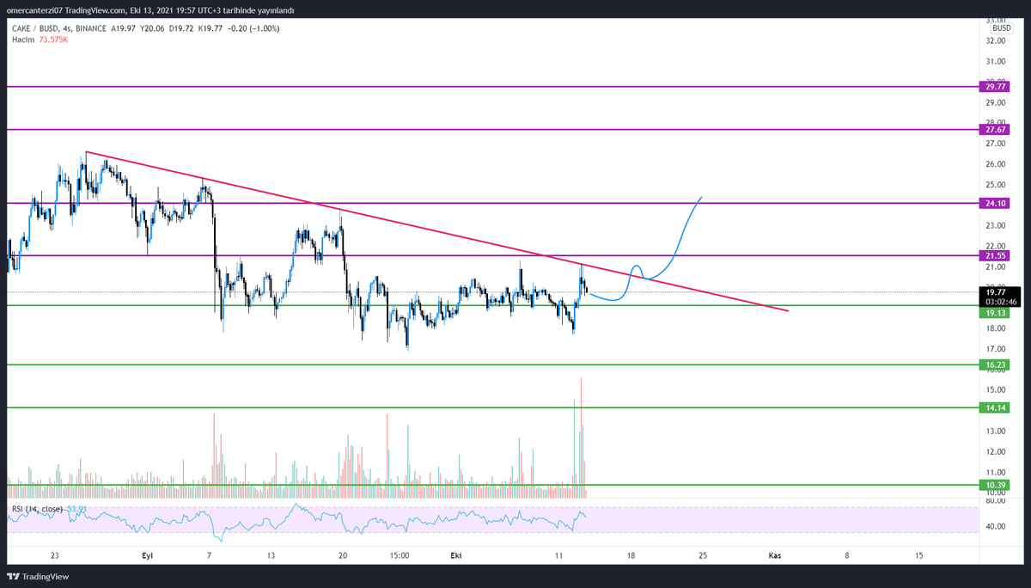Click the 26.00 tick on price axis
Image resolution: width=1031 pixels, height=588 pixels.
pos(996,164)
